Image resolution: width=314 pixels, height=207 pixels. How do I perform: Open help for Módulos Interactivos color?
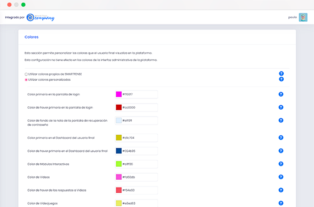pyautogui.click(x=281, y=164)
